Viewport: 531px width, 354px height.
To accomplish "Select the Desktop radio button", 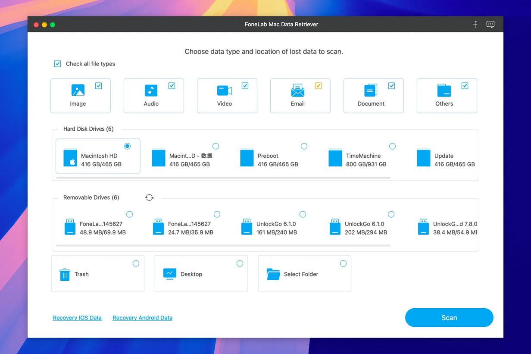I will click(x=240, y=263).
